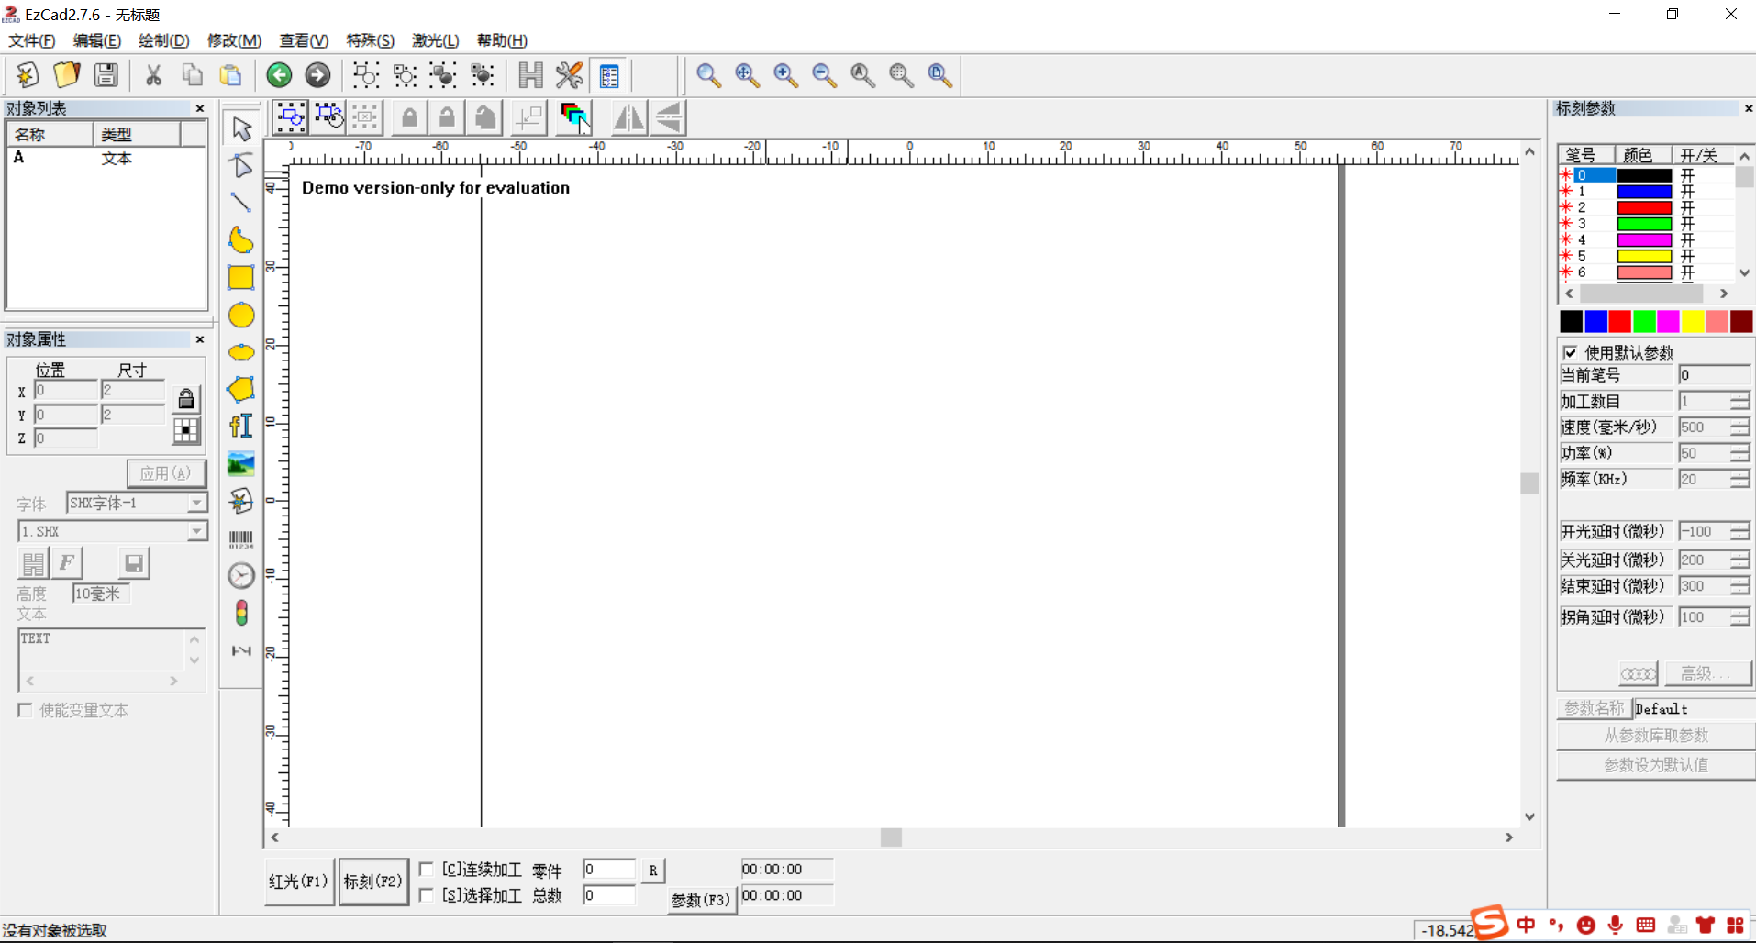Click the laser-off delay stepper
This screenshot has height=943, width=1756.
pyautogui.click(x=1739, y=560)
